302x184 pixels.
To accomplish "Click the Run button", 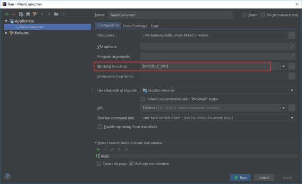I will (241, 178).
